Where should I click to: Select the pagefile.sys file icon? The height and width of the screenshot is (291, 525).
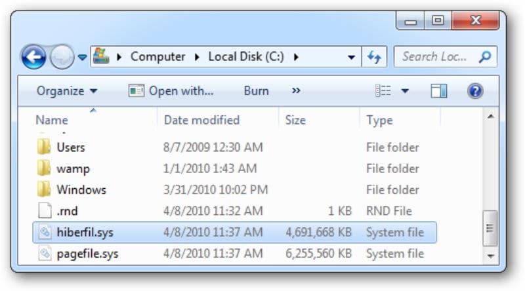pyautogui.click(x=44, y=254)
